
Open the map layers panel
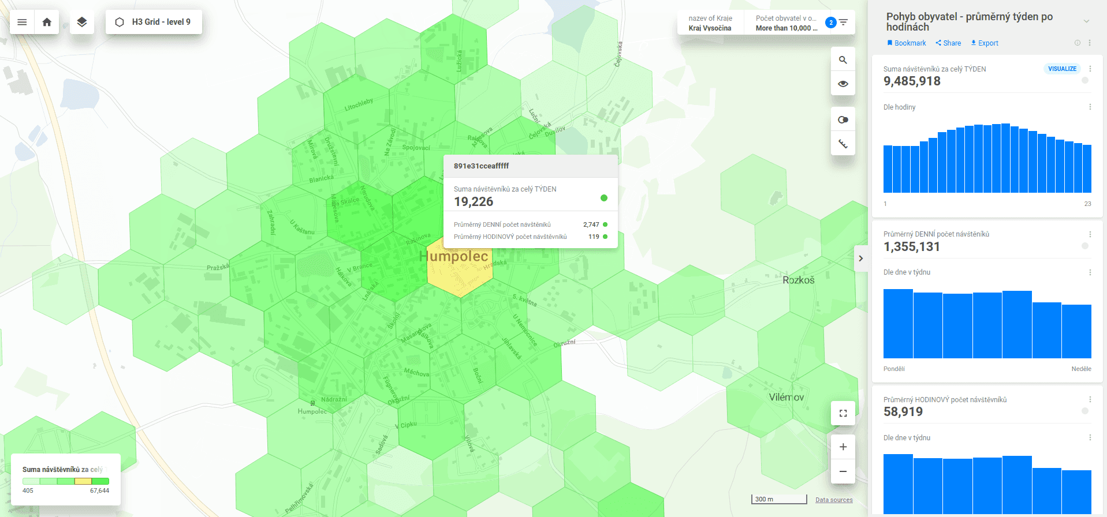coord(82,22)
